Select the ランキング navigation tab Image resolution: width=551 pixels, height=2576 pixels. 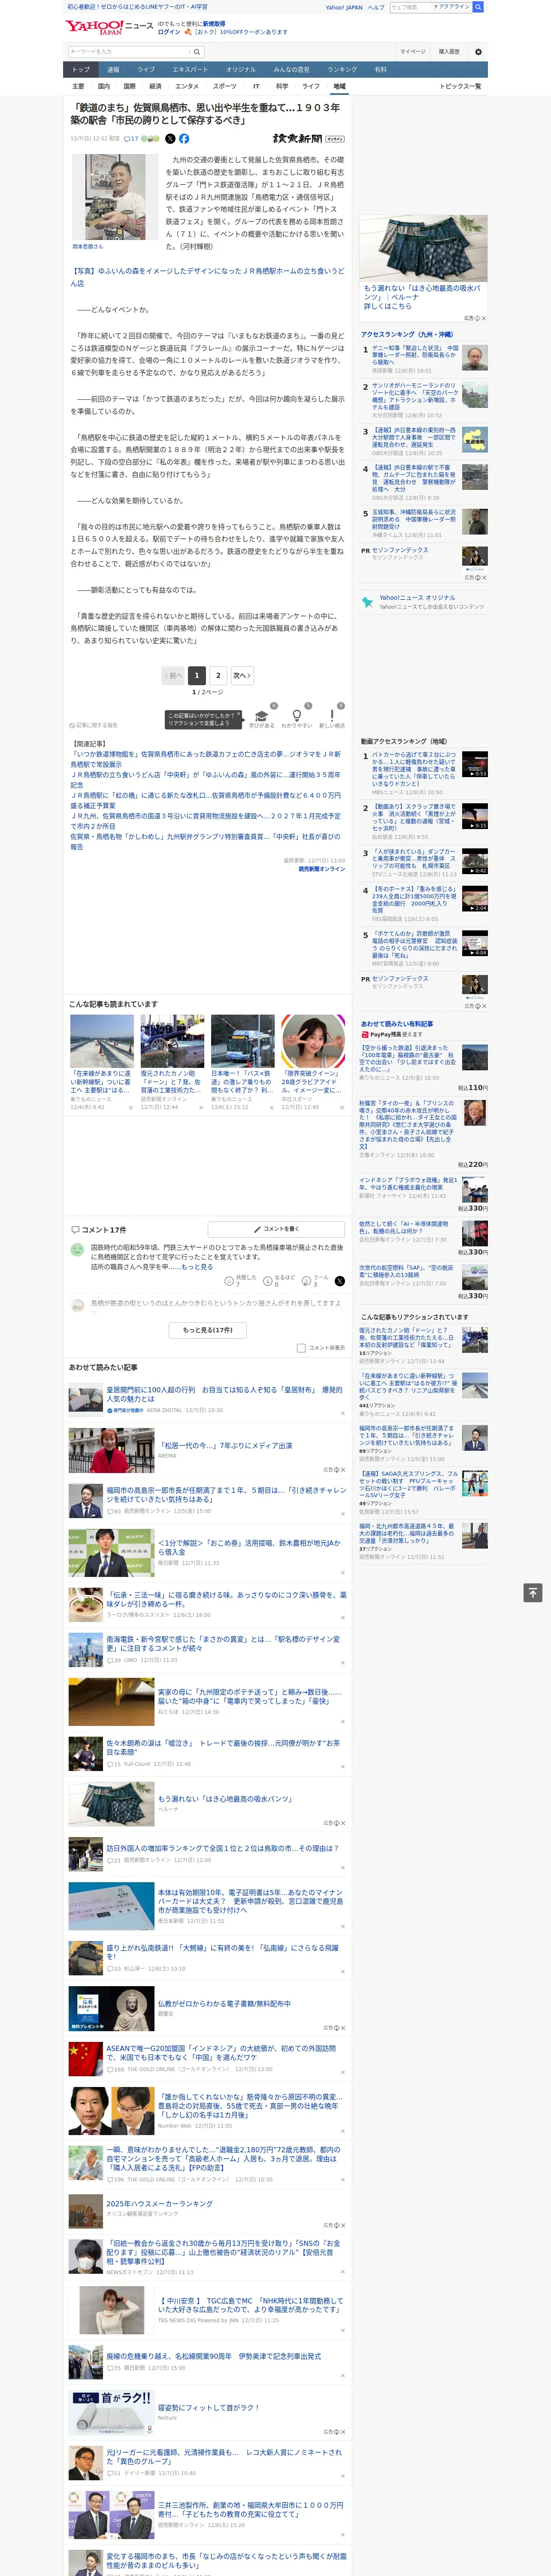(x=342, y=69)
